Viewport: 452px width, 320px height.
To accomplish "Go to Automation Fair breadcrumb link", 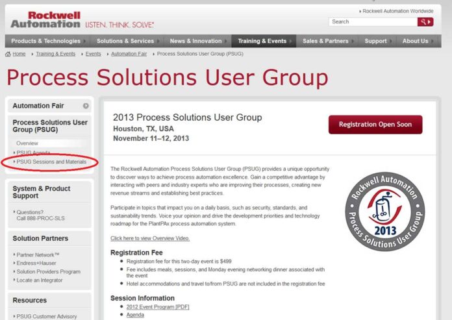I will [129, 54].
